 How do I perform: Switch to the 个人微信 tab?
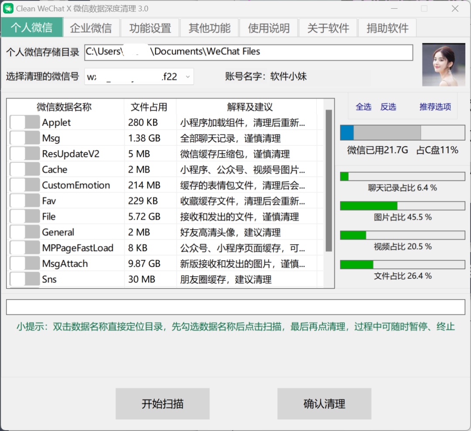click(x=32, y=28)
